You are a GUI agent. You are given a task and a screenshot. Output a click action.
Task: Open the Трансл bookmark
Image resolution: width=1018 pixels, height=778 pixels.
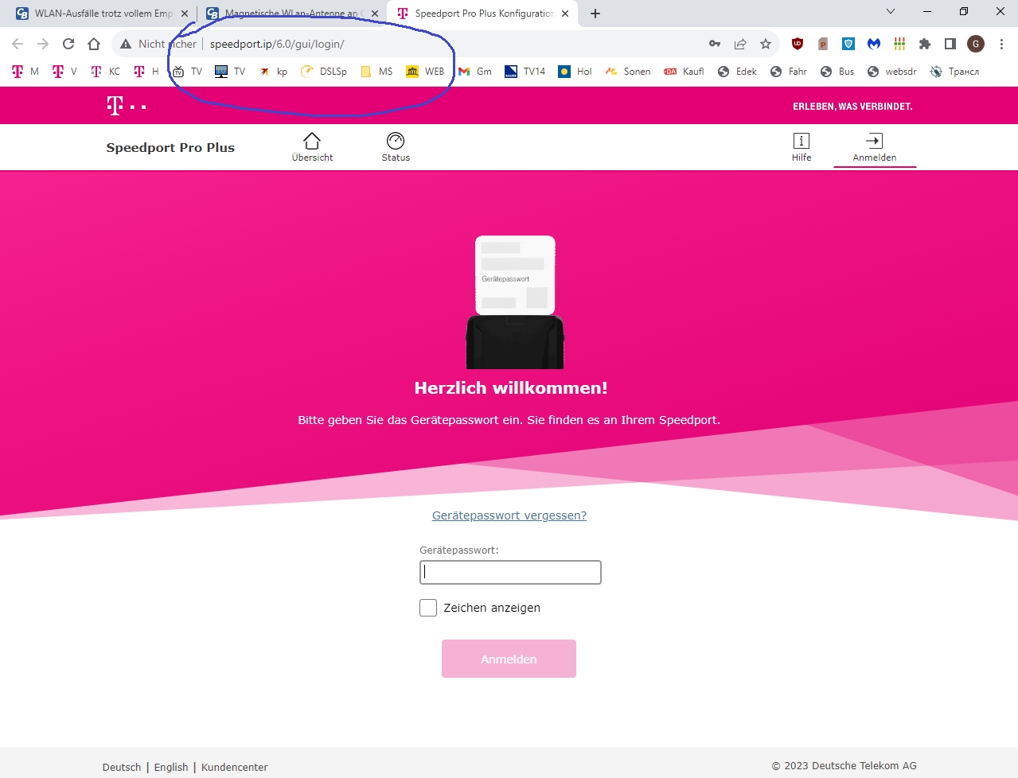pos(955,72)
